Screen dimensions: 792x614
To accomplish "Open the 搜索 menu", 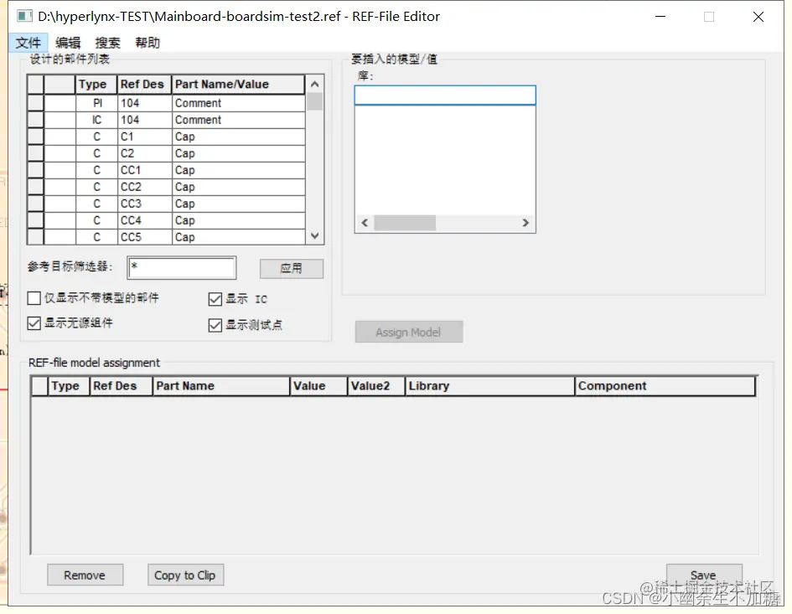I will [x=106, y=42].
